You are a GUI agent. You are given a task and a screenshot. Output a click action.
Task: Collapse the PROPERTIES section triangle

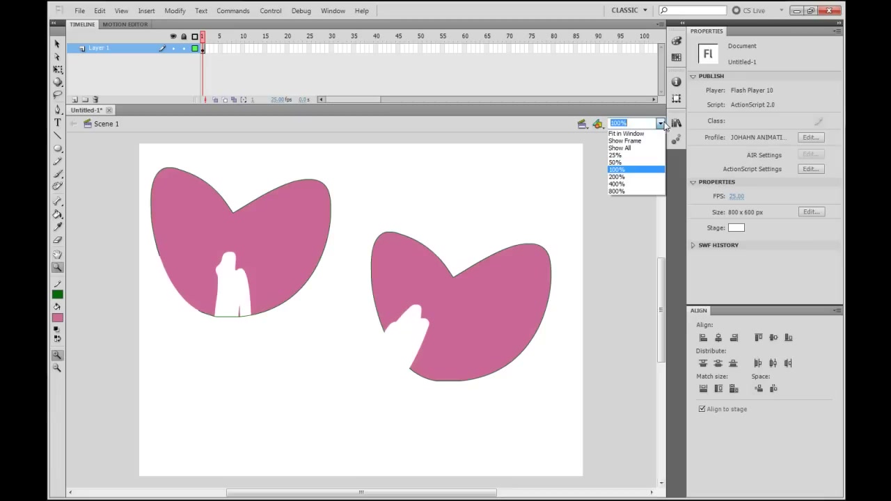coord(693,182)
